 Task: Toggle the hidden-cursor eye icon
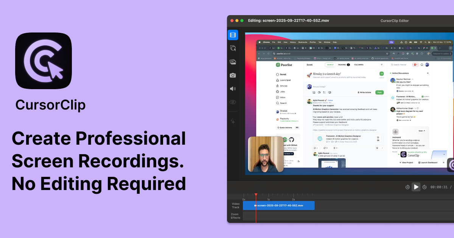(233, 102)
